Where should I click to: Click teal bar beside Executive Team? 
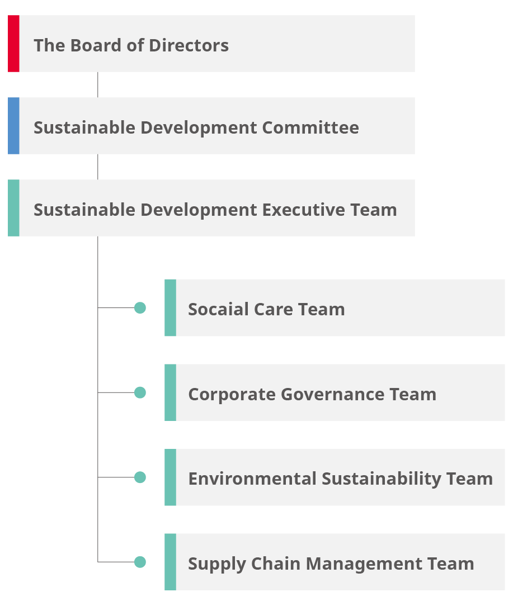[x=13, y=208]
